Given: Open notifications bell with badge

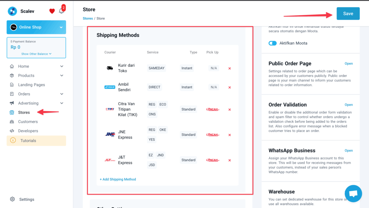Looking at the screenshot, I should pos(61,11).
